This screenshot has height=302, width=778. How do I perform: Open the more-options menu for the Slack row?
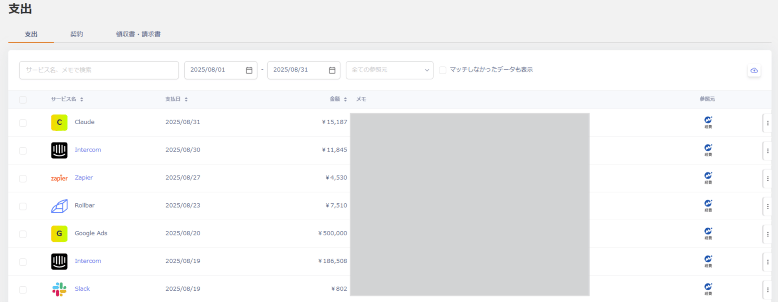coord(767,290)
